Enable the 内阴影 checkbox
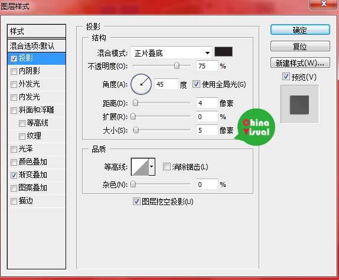The image size is (339, 280). tap(14, 71)
